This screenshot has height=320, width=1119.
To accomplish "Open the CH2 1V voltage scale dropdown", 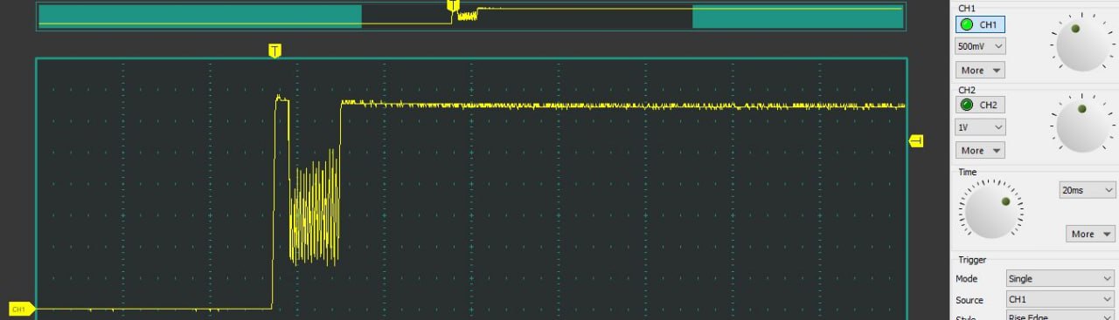I will [x=980, y=126].
